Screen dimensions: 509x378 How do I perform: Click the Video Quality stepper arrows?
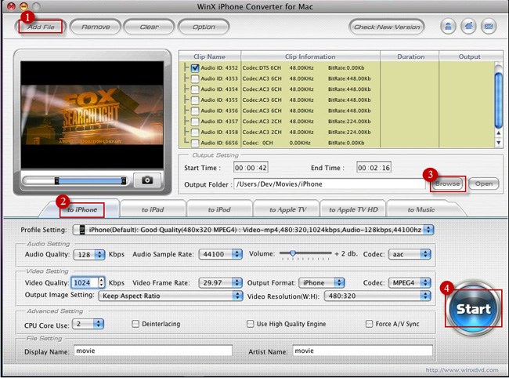[x=102, y=283]
